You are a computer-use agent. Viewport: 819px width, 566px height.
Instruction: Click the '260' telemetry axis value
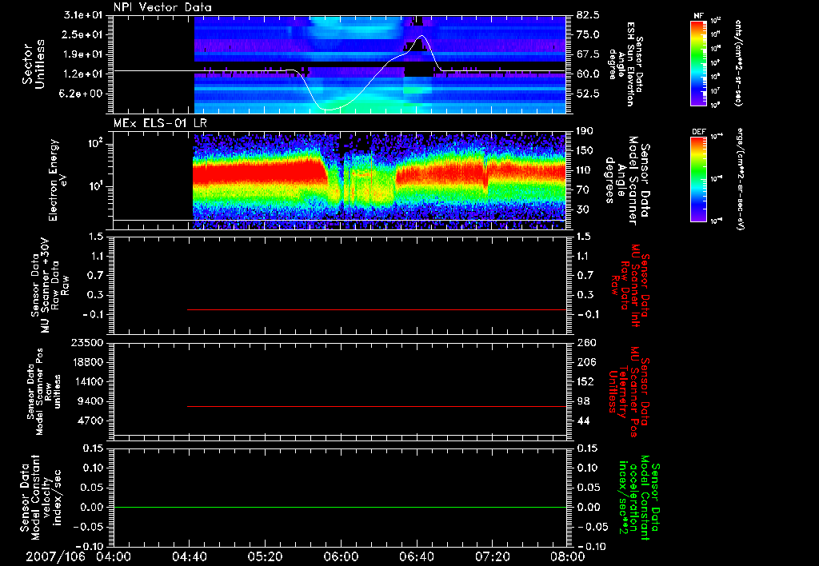click(x=586, y=342)
